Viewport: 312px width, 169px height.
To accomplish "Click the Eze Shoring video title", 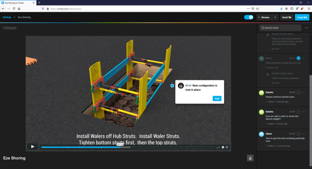I will (x=14, y=158).
